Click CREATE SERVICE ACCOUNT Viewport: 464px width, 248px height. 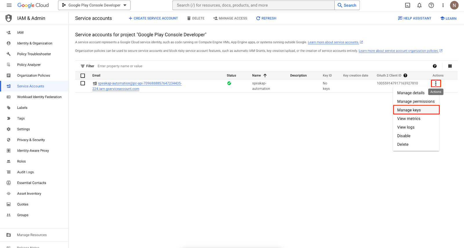[x=153, y=18]
